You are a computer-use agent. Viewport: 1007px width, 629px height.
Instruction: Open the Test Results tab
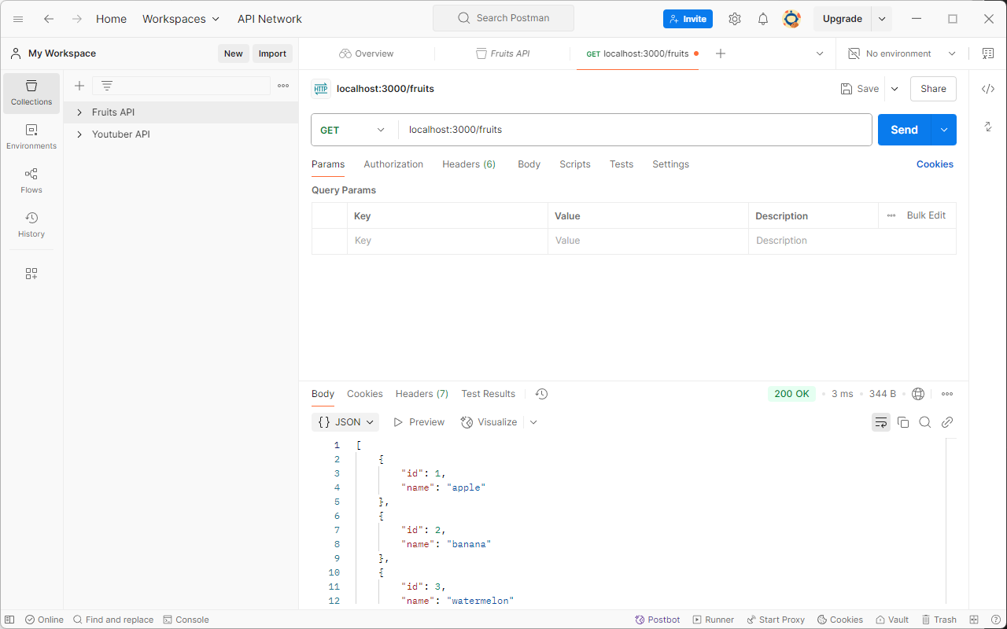point(489,394)
